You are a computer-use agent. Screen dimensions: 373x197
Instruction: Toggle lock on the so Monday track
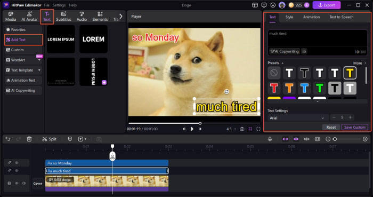[x=9, y=163]
